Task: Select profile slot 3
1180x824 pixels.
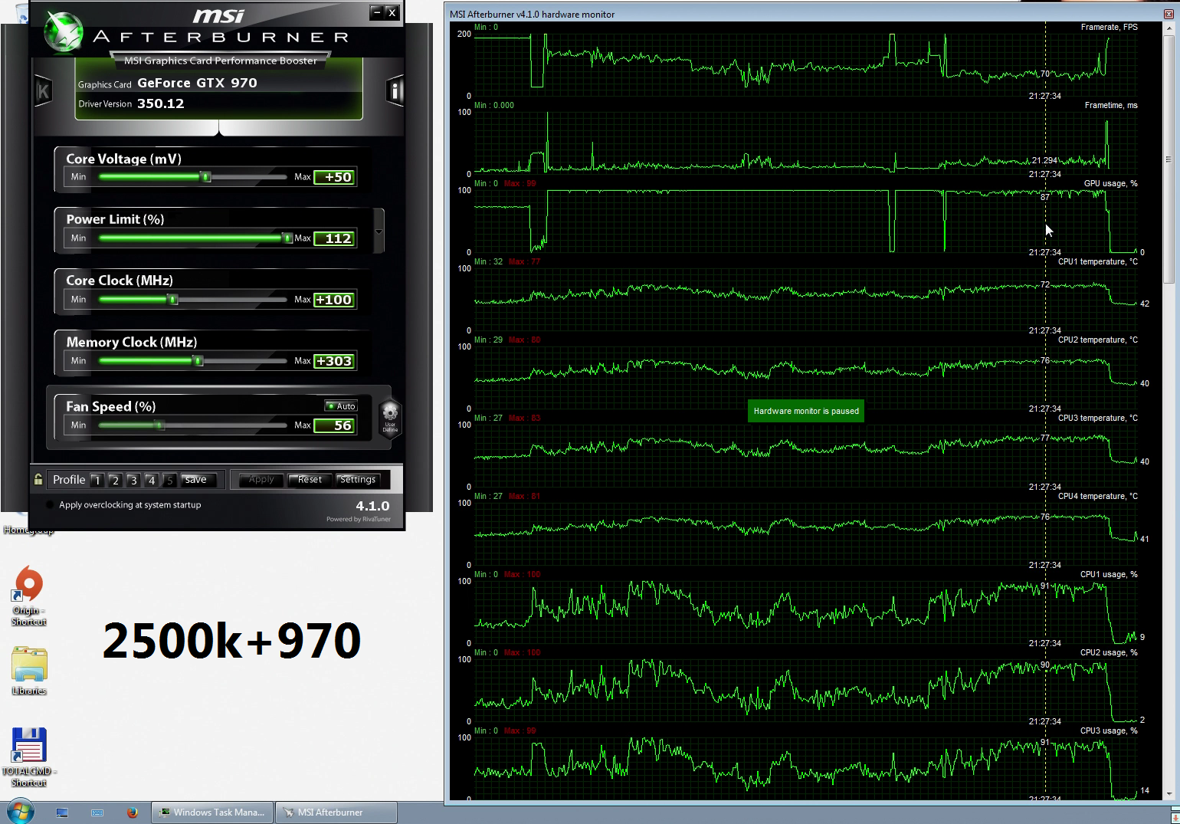Action: (x=133, y=481)
